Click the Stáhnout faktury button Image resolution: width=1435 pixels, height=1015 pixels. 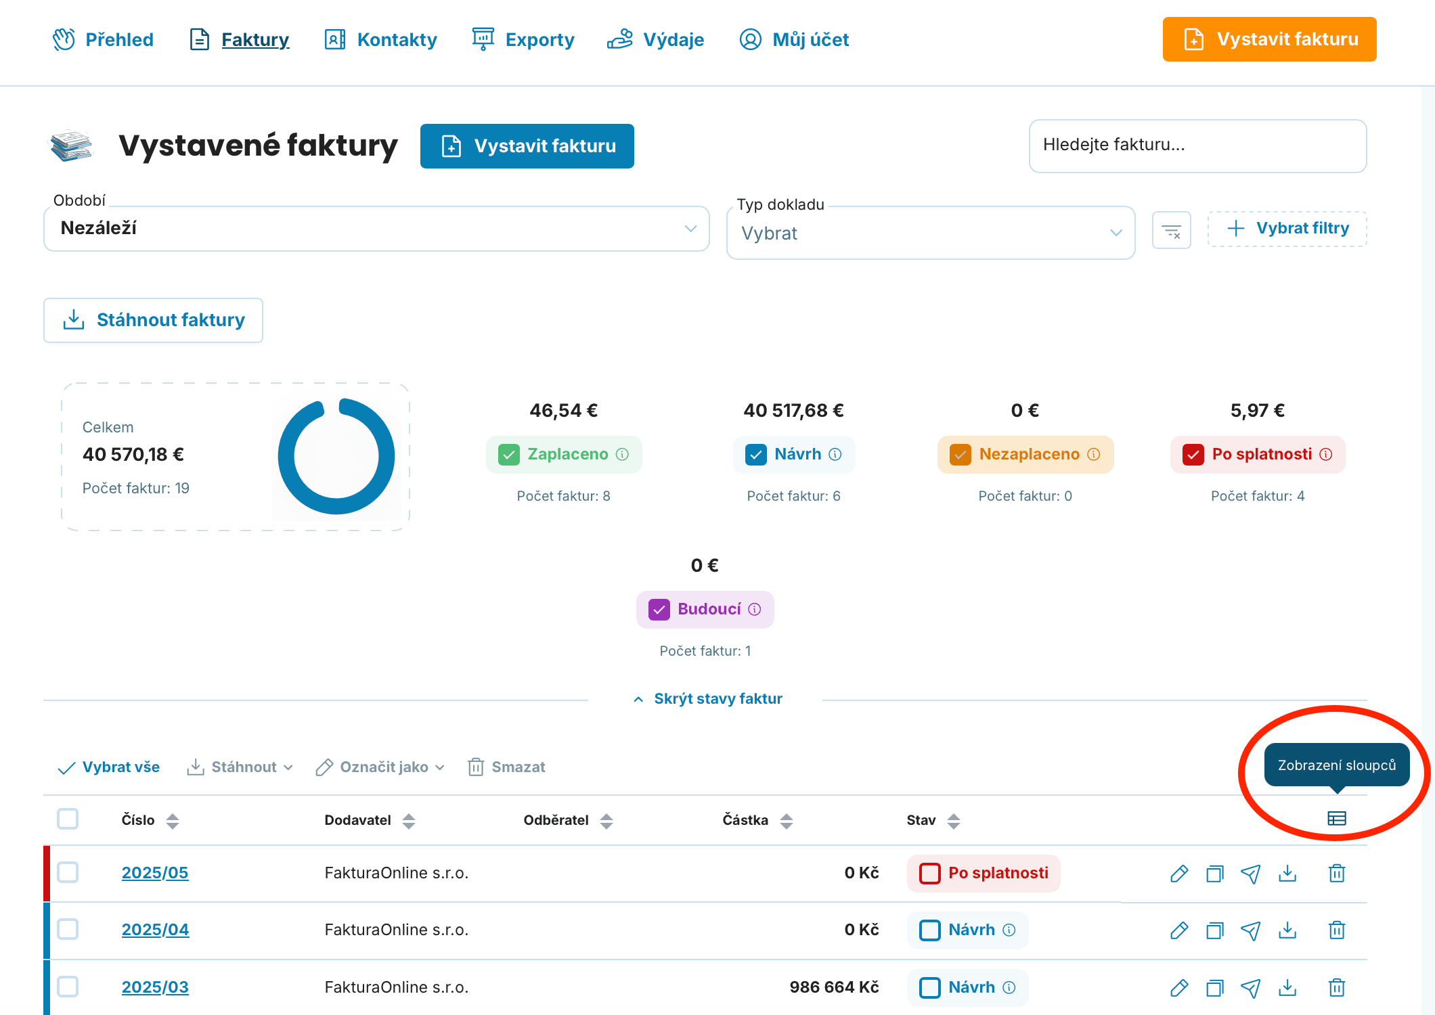pyautogui.click(x=153, y=320)
